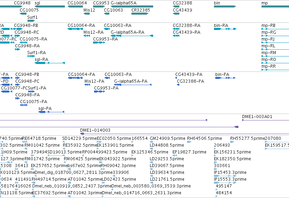
Task: Select the RH64506.5prime EST label
Action: pyautogui.click(x=204, y=138)
